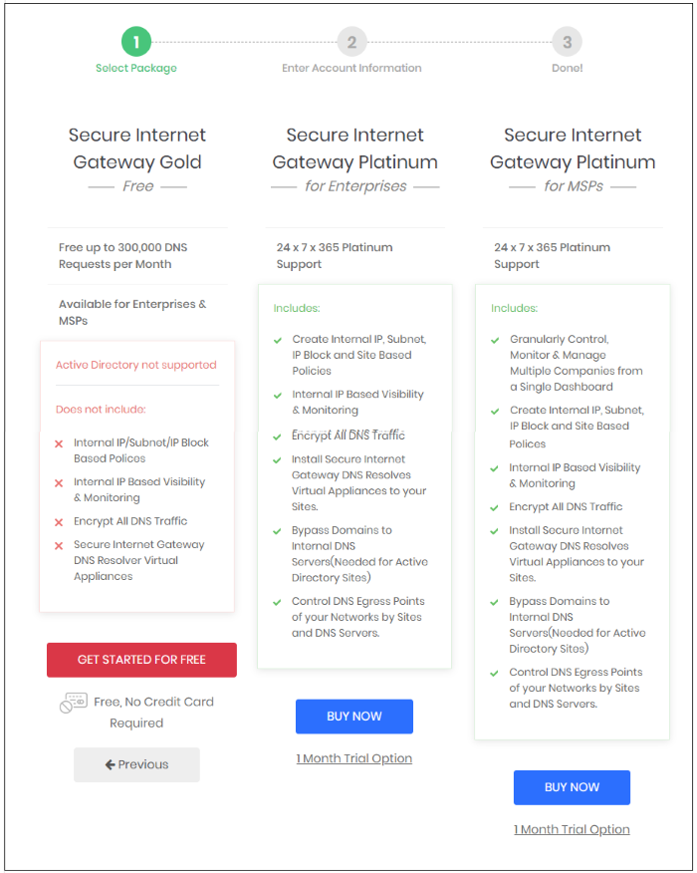This screenshot has height=873, width=697.
Task: Select the Select Package step label
Action: point(136,68)
